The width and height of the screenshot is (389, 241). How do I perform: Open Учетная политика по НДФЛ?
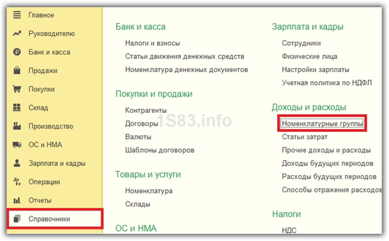pos(327,83)
